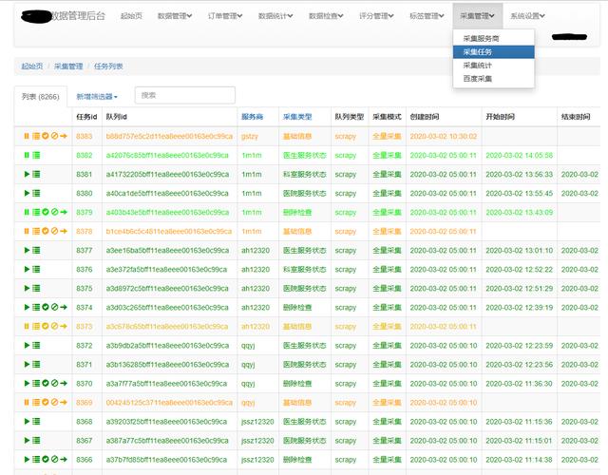608x475 pixels.
Task: Click the arrow icon in row 8374
Action: click(x=64, y=307)
